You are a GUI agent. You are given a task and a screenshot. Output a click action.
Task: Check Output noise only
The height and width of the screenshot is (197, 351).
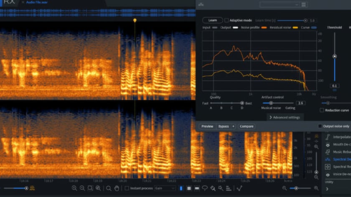point(320,126)
